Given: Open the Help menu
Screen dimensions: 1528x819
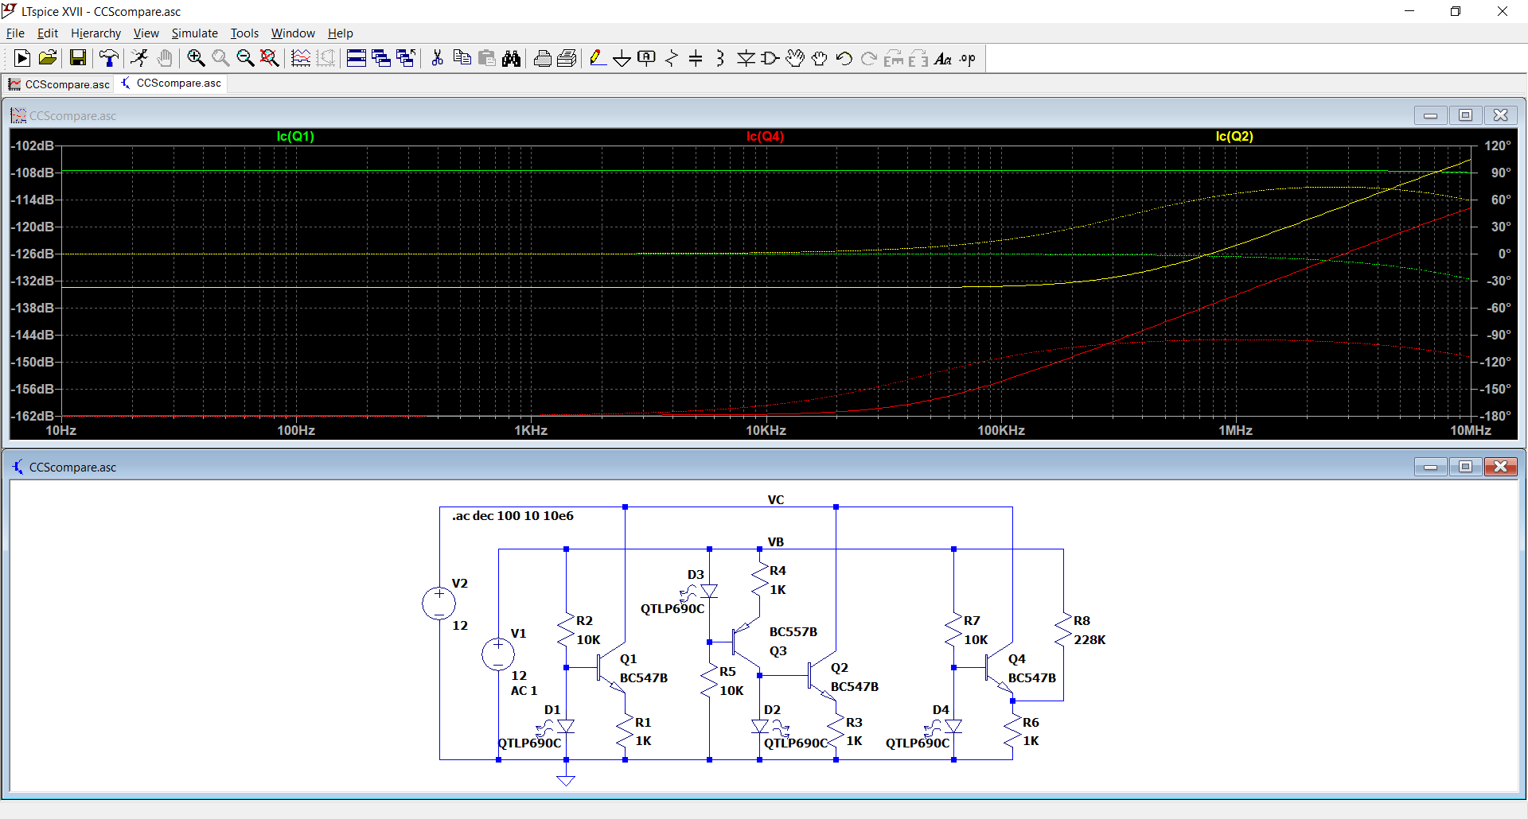Looking at the screenshot, I should coord(340,33).
